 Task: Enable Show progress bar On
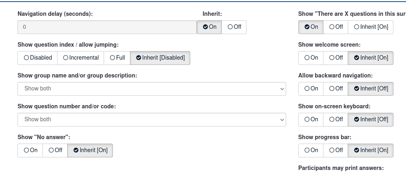click(x=311, y=150)
